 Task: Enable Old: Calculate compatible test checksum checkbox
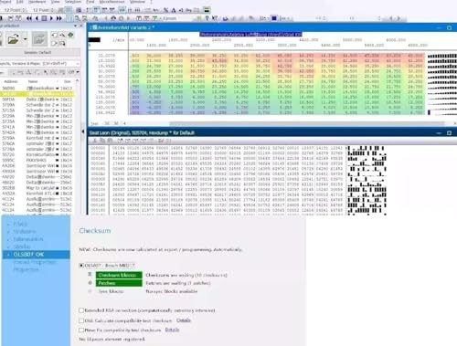[x=81, y=320]
